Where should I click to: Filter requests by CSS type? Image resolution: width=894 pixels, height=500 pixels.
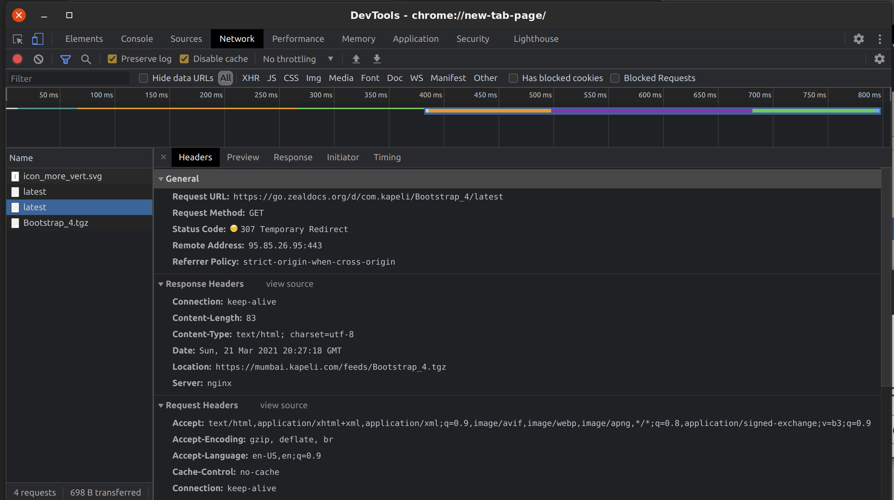coord(291,78)
